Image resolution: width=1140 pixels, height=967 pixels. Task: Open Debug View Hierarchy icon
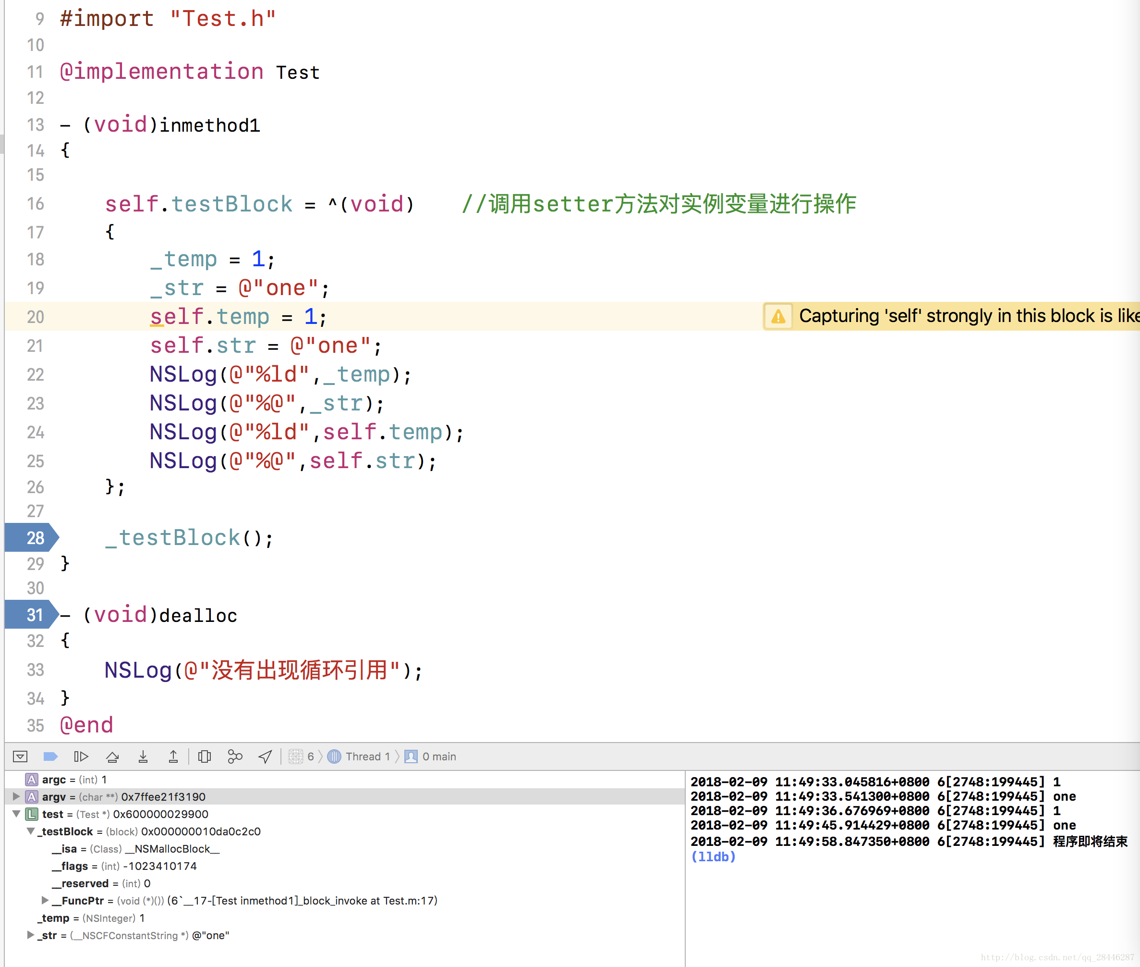point(205,756)
